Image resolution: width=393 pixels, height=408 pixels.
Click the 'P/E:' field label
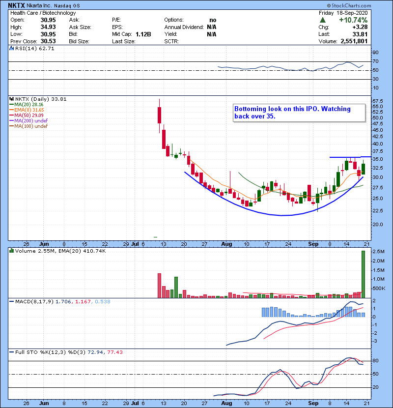(116, 20)
